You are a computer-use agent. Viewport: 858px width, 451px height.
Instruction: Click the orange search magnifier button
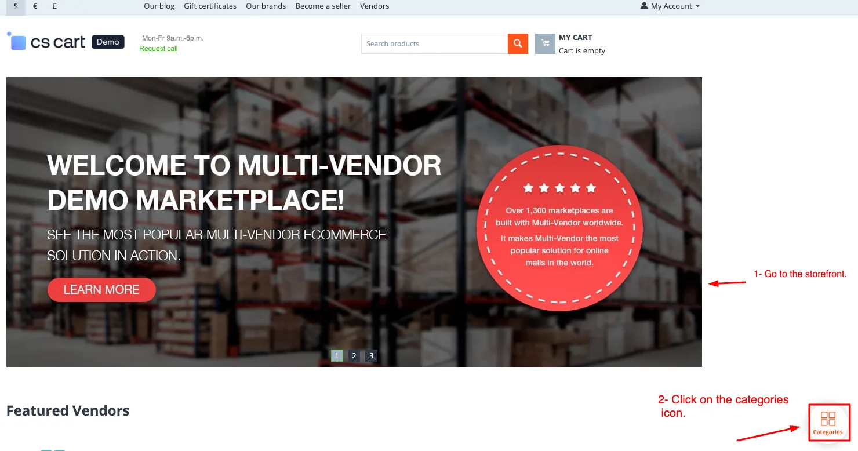[518, 44]
